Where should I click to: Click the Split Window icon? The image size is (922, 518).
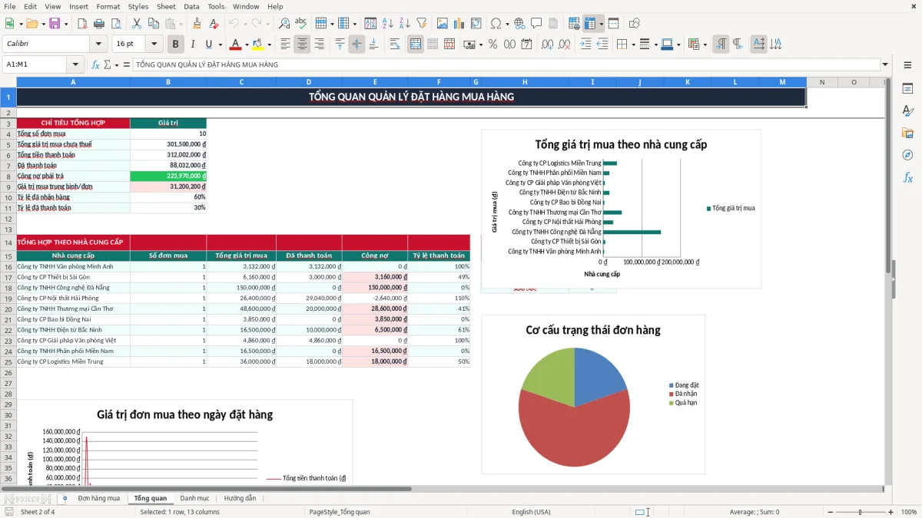pyautogui.click(x=613, y=24)
